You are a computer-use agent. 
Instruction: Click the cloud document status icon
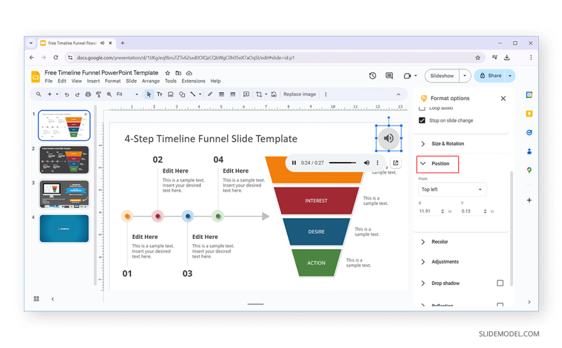pos(189,73)
